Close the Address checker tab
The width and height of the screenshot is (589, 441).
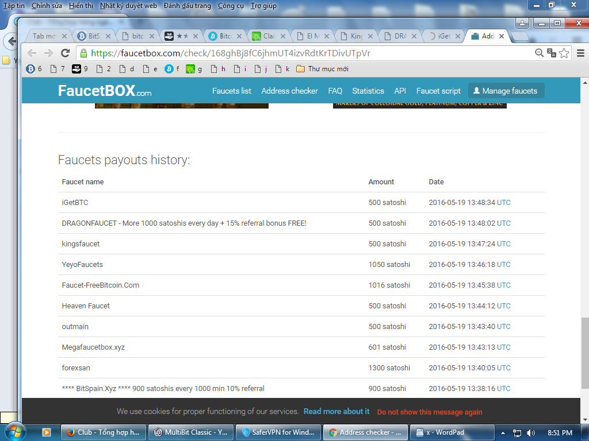click(x=502, y=36)
